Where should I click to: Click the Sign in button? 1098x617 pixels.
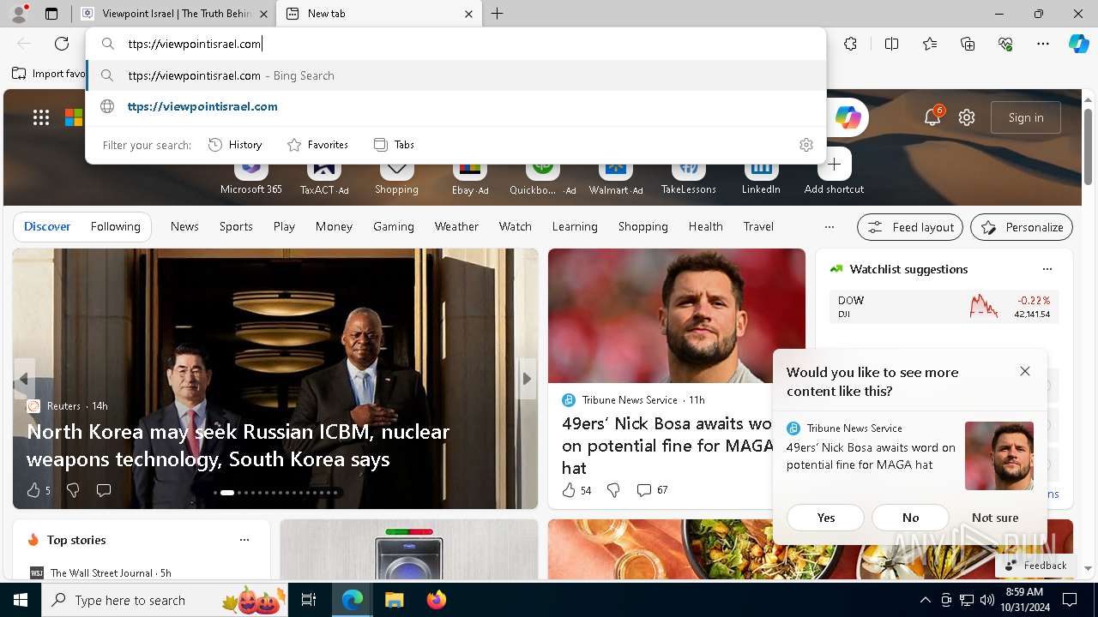click(1026, 117)
